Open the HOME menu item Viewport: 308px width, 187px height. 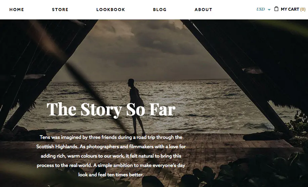(17, 10)
